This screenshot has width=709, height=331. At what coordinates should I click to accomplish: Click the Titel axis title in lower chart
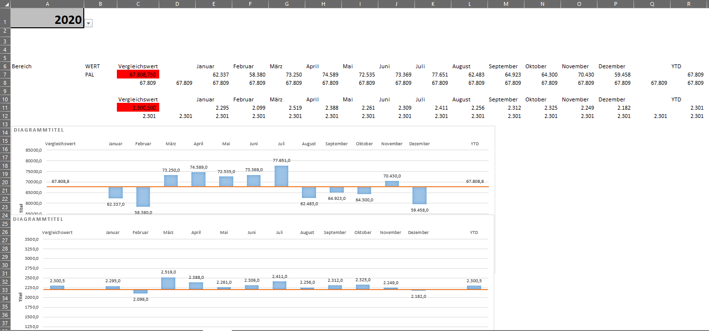tap(21, 297)
